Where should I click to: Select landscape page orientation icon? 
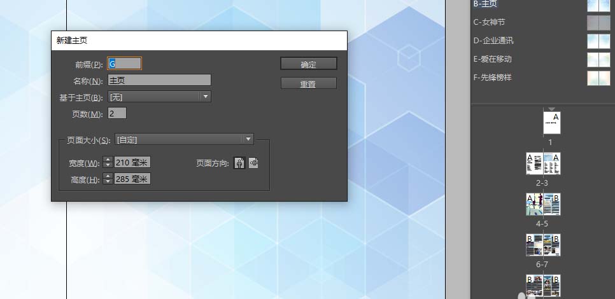pyautogui.click(x=253, y=163)
